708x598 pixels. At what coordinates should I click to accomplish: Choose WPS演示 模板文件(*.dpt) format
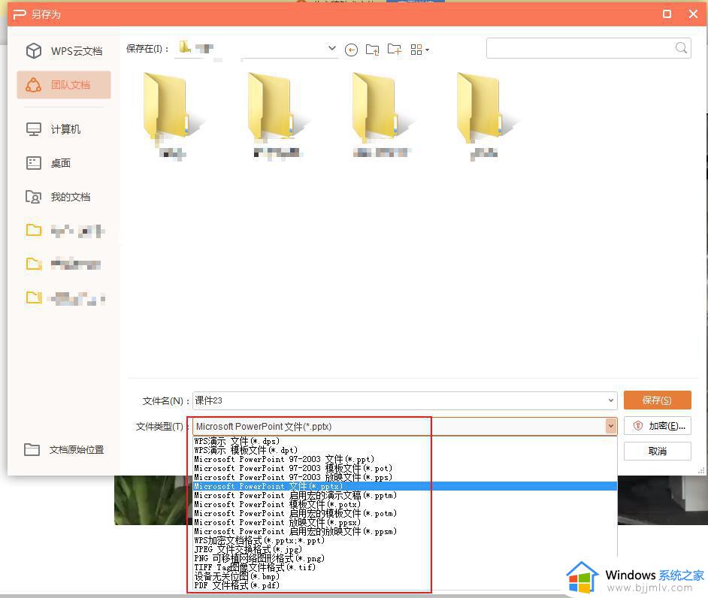[405, 450]
